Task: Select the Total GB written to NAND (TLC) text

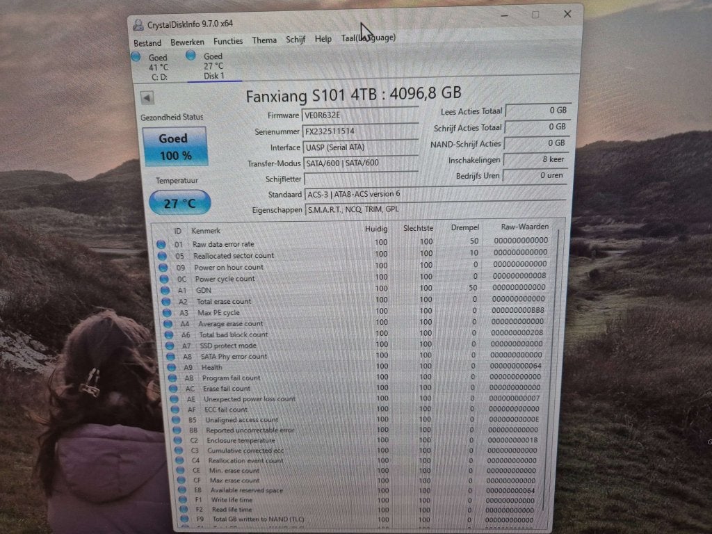Action: (x=259, y=519)
